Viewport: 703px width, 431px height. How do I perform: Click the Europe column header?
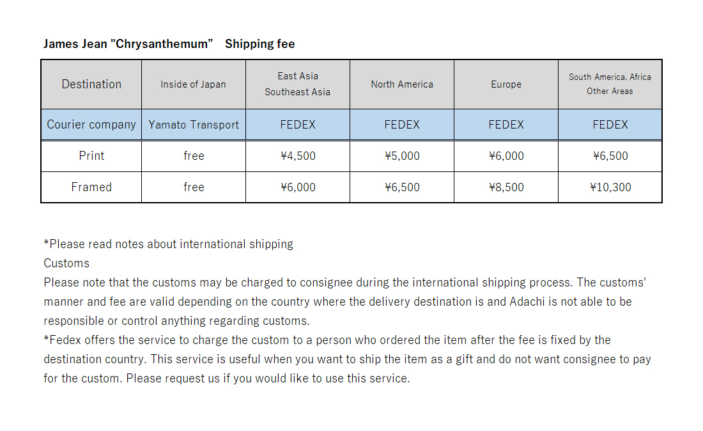pos(506,84)
